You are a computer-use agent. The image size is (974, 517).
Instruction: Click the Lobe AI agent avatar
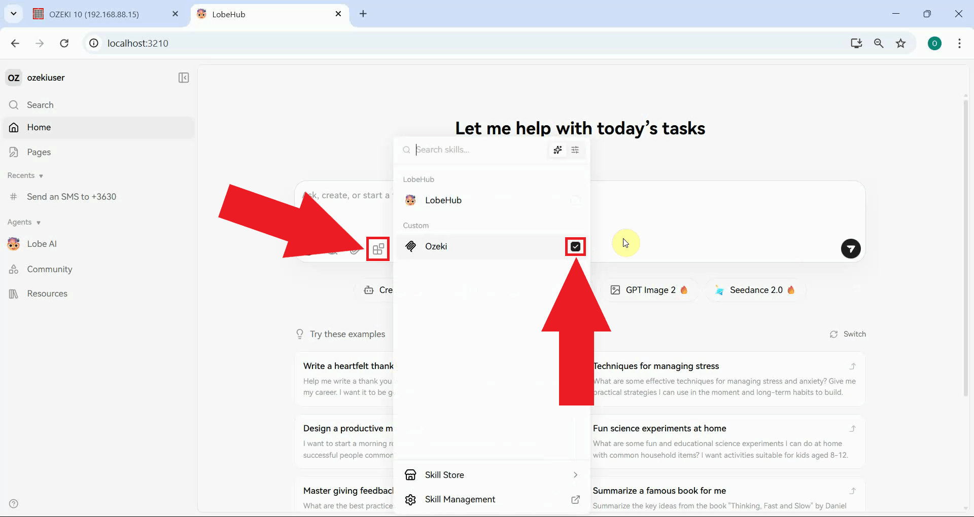click(x=14, y=244)
